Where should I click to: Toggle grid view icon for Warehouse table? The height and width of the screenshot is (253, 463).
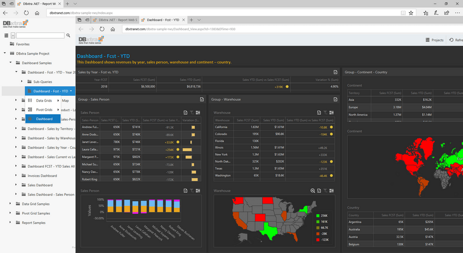(331, 112)
